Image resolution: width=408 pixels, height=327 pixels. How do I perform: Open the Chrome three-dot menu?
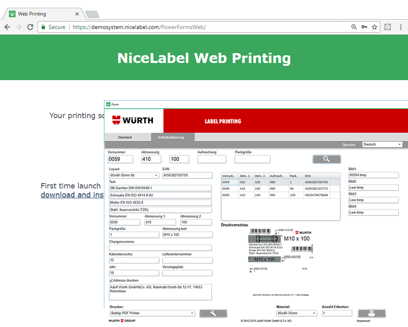[x=401, y=27]
